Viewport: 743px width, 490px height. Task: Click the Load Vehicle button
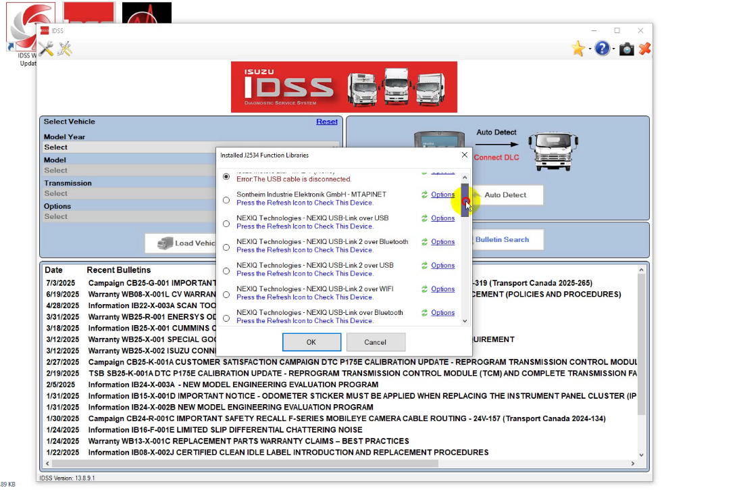tap(180, 243)
